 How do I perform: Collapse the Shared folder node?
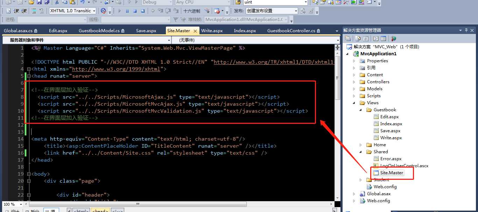pyautogui.click(x=361, y=152)
